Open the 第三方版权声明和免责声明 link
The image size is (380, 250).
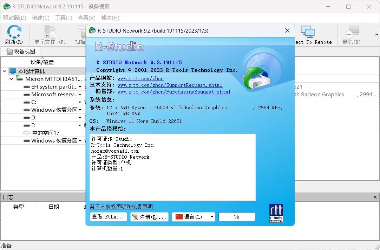point(121,206)
